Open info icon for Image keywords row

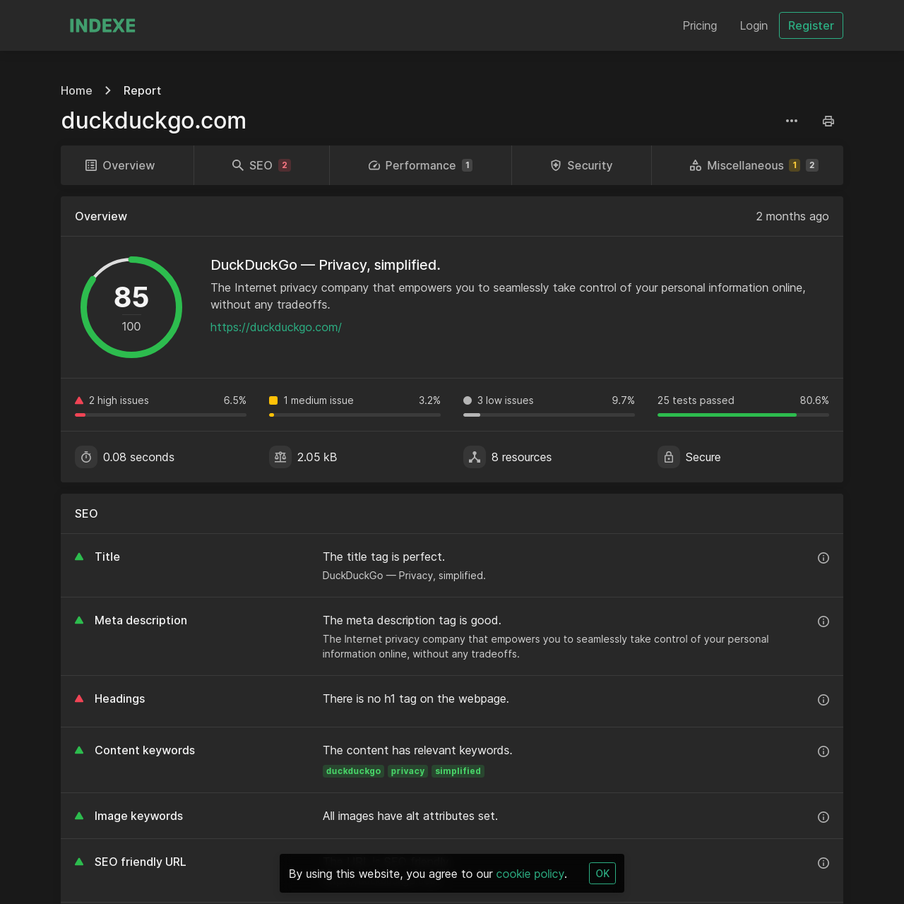coord(823,817)
